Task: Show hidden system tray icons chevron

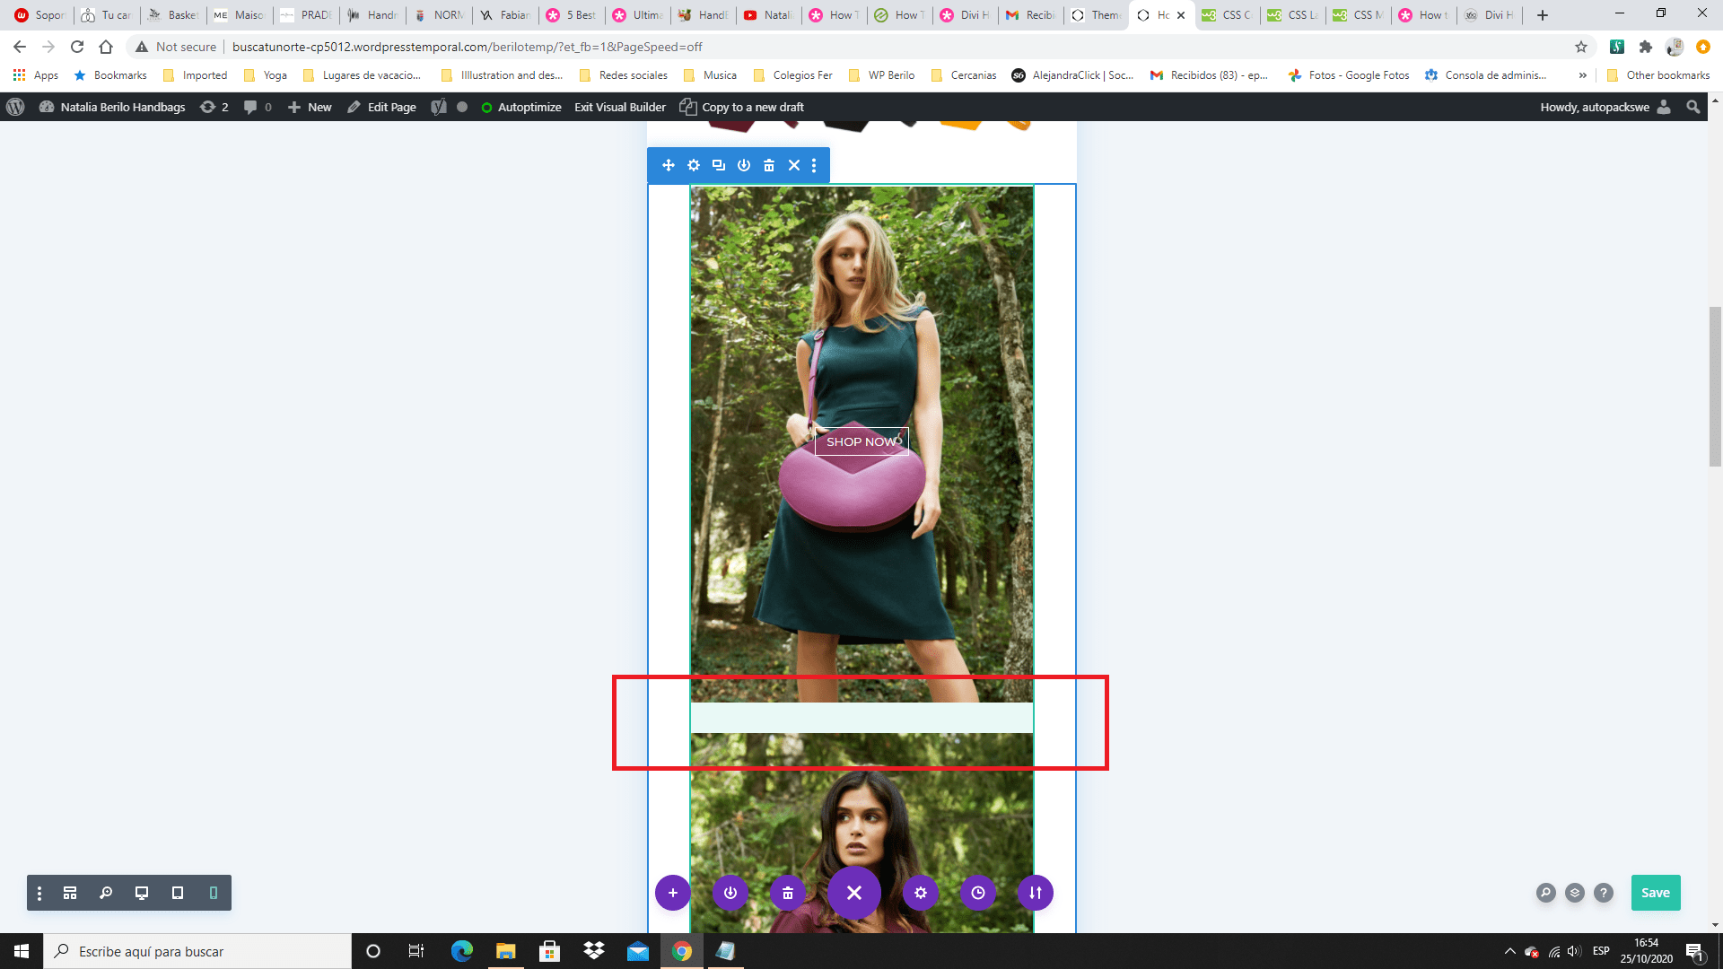Action: [1509, 951]
